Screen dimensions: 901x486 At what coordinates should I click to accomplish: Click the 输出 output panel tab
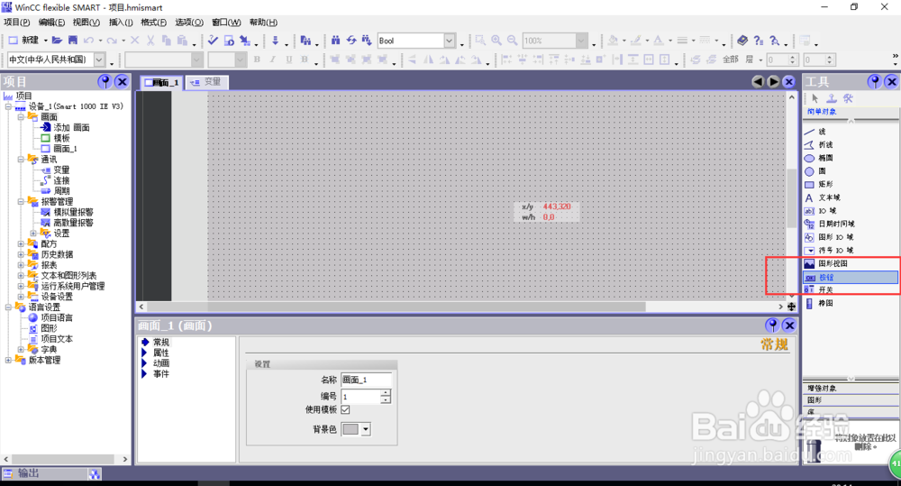point(43,473)
